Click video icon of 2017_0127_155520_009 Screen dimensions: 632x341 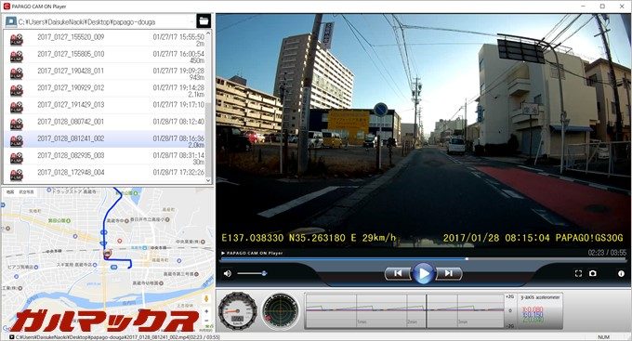(x=17, y=40)
